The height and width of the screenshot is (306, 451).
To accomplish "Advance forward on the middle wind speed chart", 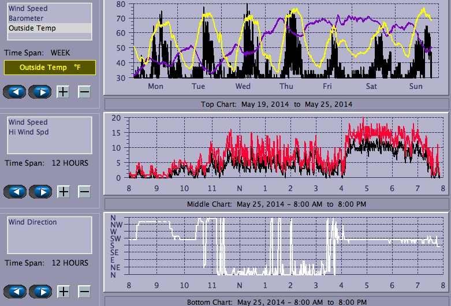I will pyautogui.click(x=40, y=192).
